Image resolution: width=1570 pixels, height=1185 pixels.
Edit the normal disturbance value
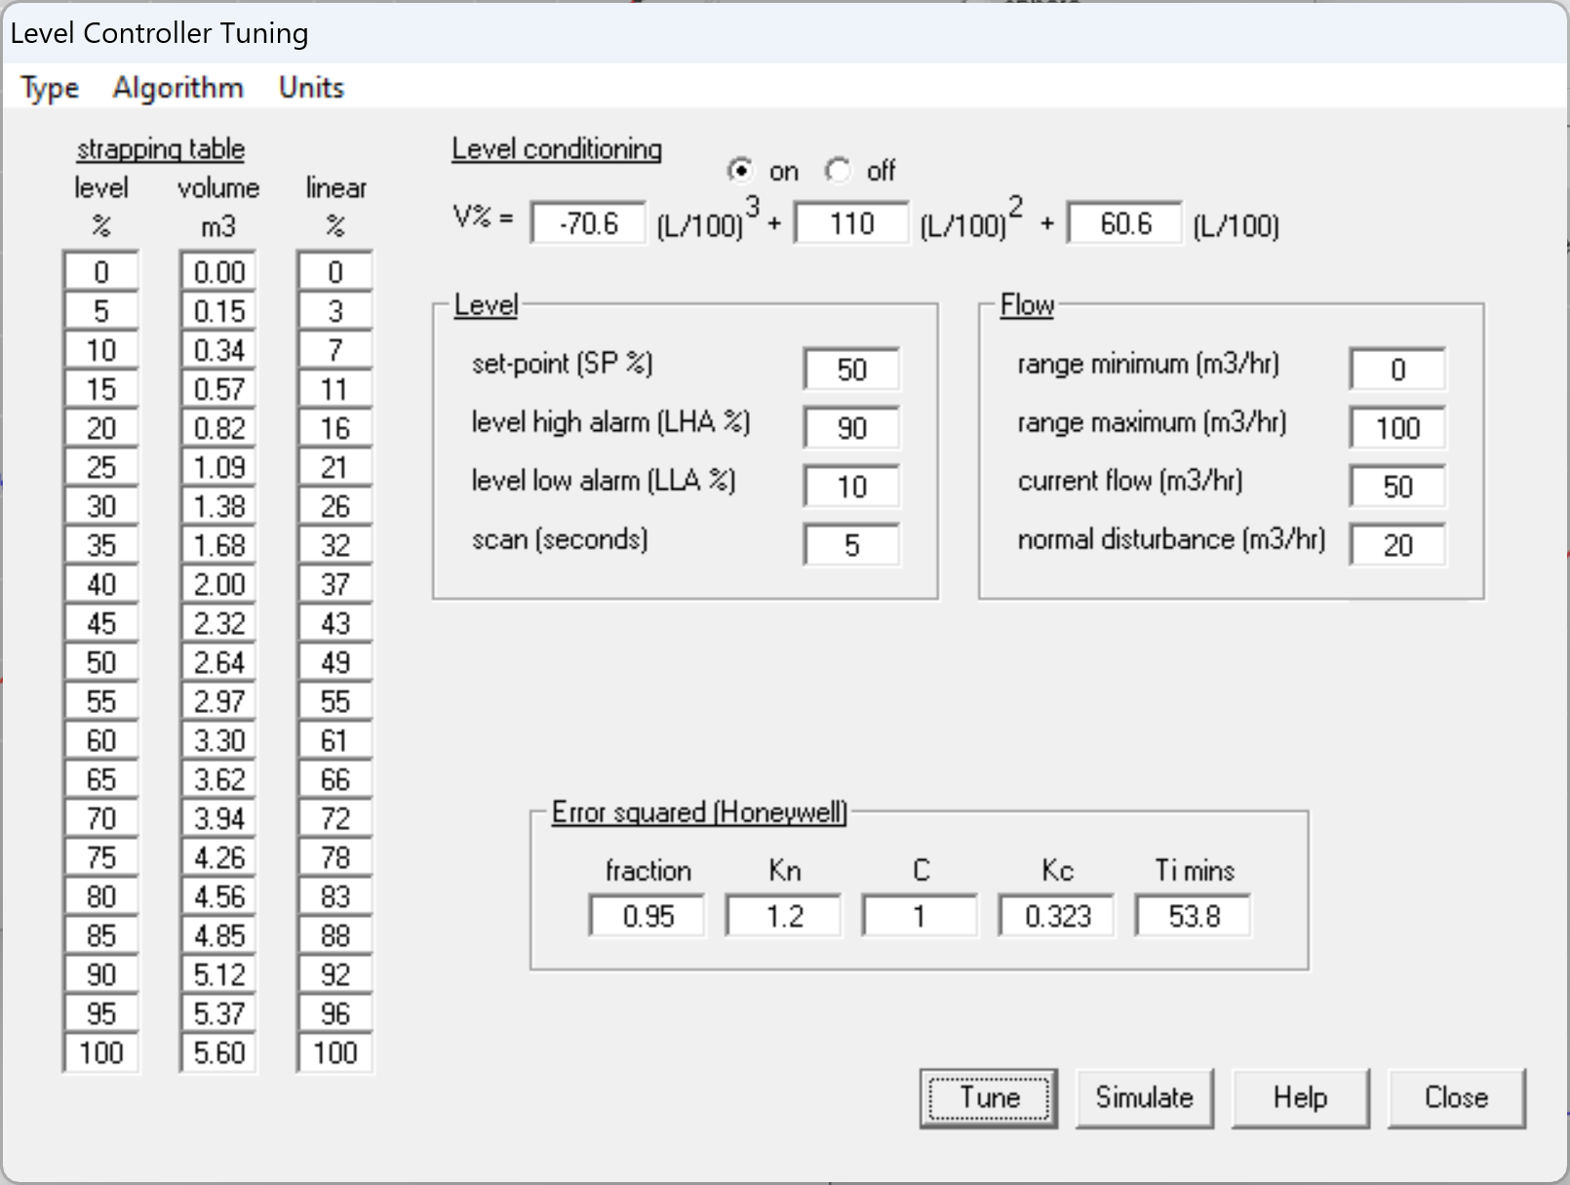1397,545
